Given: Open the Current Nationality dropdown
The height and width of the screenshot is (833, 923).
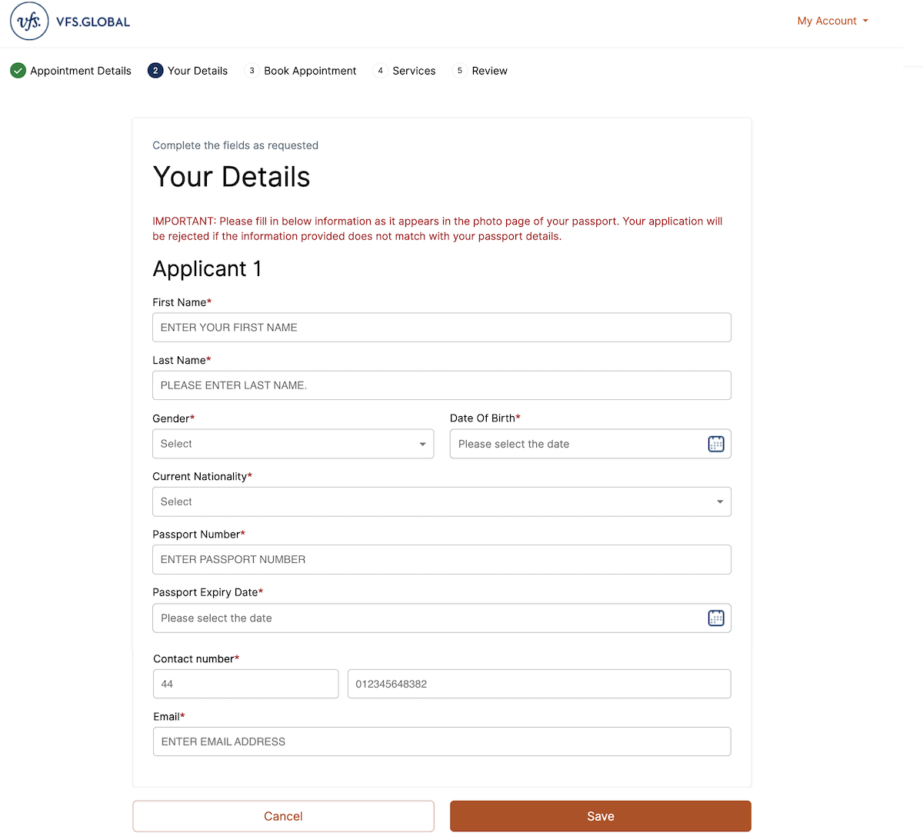Looking at the screenshot, I should click(x=442, y=501).
